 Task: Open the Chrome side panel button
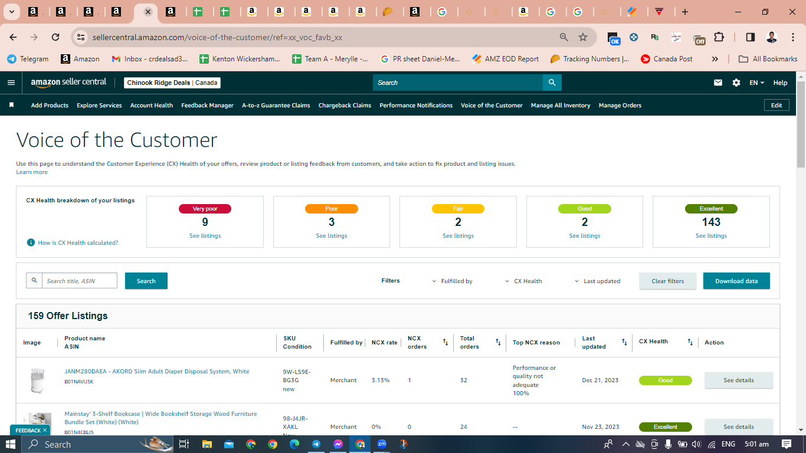tap(750, 37)
